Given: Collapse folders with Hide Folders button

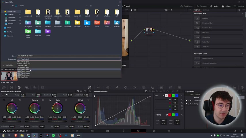Looking at the screenshot, I should (8, 65).
